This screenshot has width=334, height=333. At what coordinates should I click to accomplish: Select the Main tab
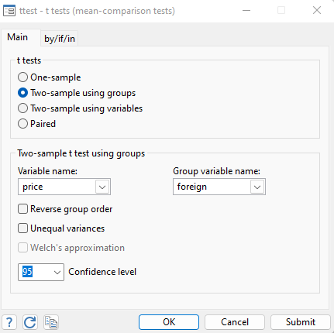(18, 37)
